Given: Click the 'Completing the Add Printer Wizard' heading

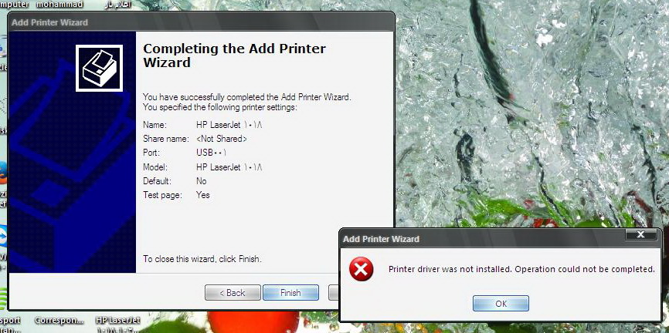Looking at the screenshot, I should point(234,55).
